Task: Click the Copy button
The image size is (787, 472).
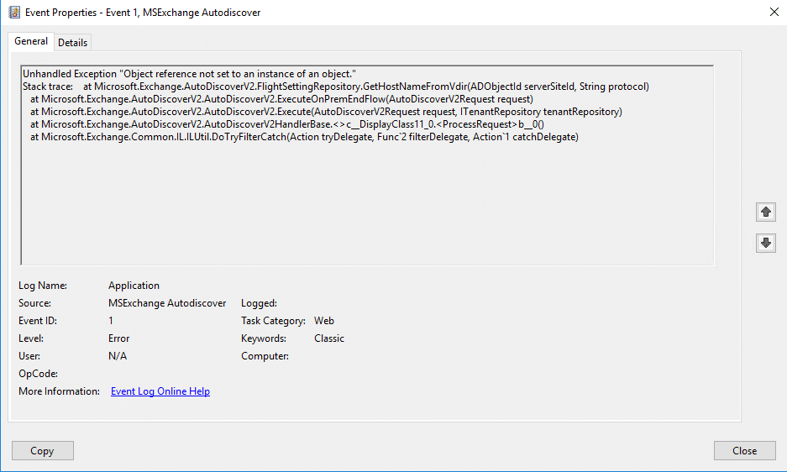Action: click(x=43, y=450)
